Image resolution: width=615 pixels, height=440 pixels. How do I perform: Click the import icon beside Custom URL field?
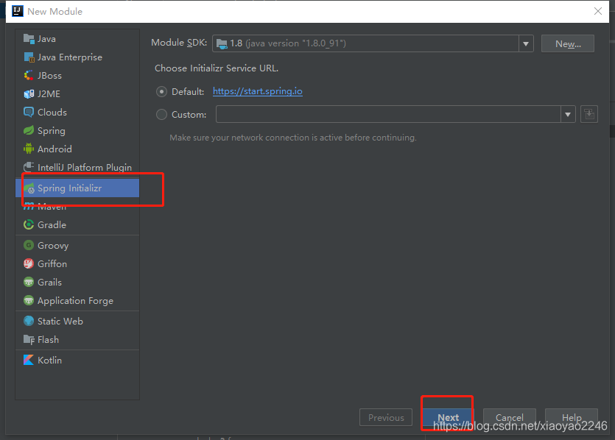pyautogui.click(x=588, y=114)
